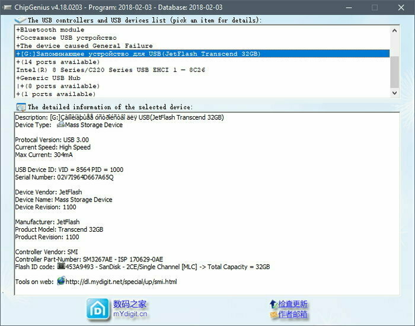
Task: Click the USB Device ID VID PID line
Action: (69, 170)
